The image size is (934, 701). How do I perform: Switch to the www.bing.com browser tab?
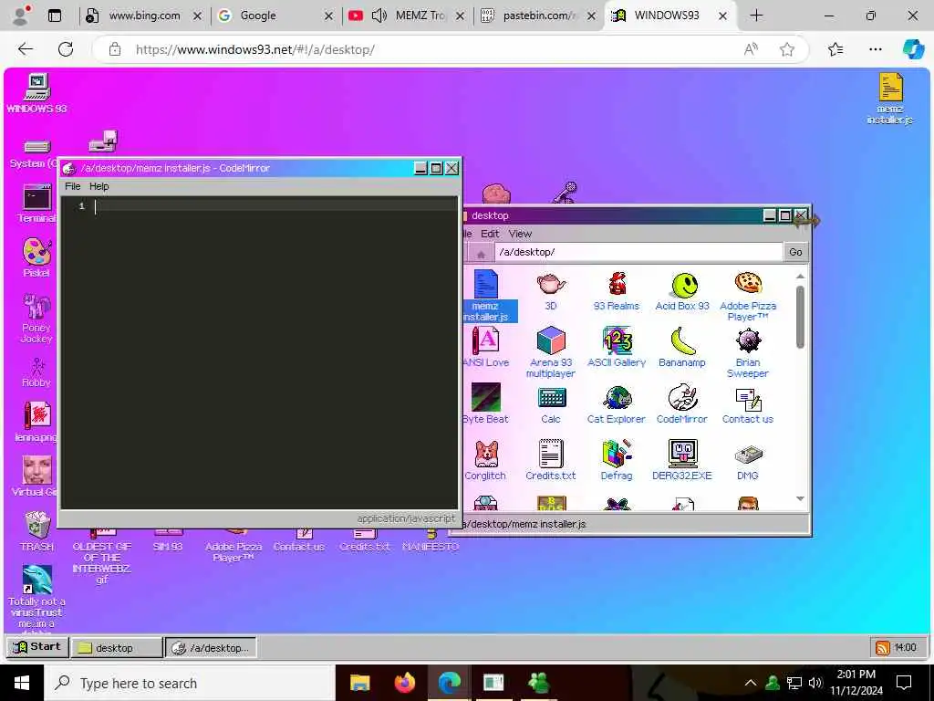144,16
